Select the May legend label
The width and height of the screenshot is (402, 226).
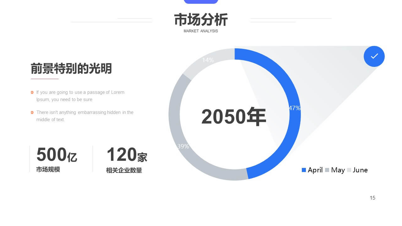338,170
